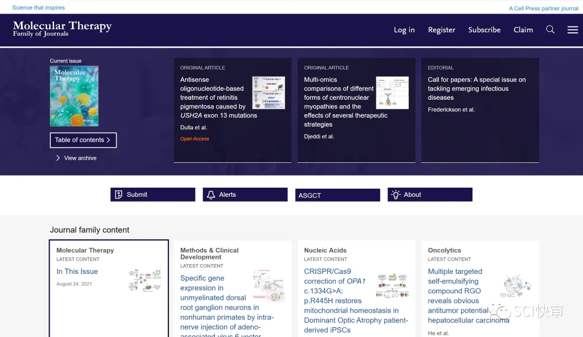
Task: Select Register in the top navigation
Action: [442, 30]
